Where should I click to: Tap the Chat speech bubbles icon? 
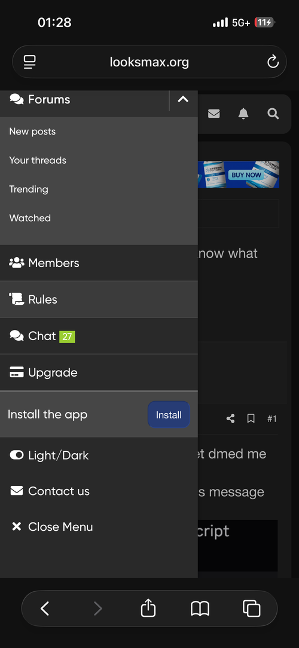(17, 336)
